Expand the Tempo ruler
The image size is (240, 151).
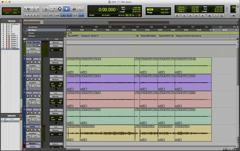point(25,32)
